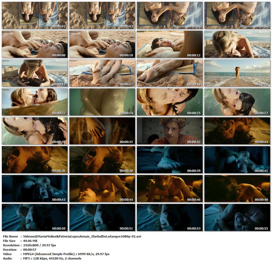Select the file size value 49.06 MB

(30, 241)
